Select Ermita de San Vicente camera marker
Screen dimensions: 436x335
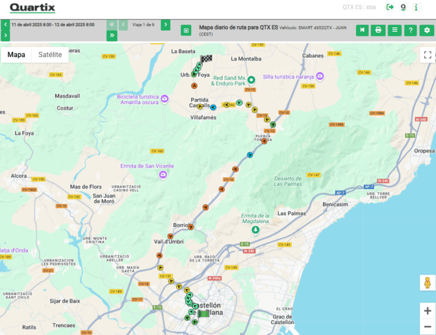[163, 175]
